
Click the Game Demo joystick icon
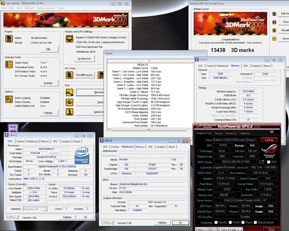69,112
